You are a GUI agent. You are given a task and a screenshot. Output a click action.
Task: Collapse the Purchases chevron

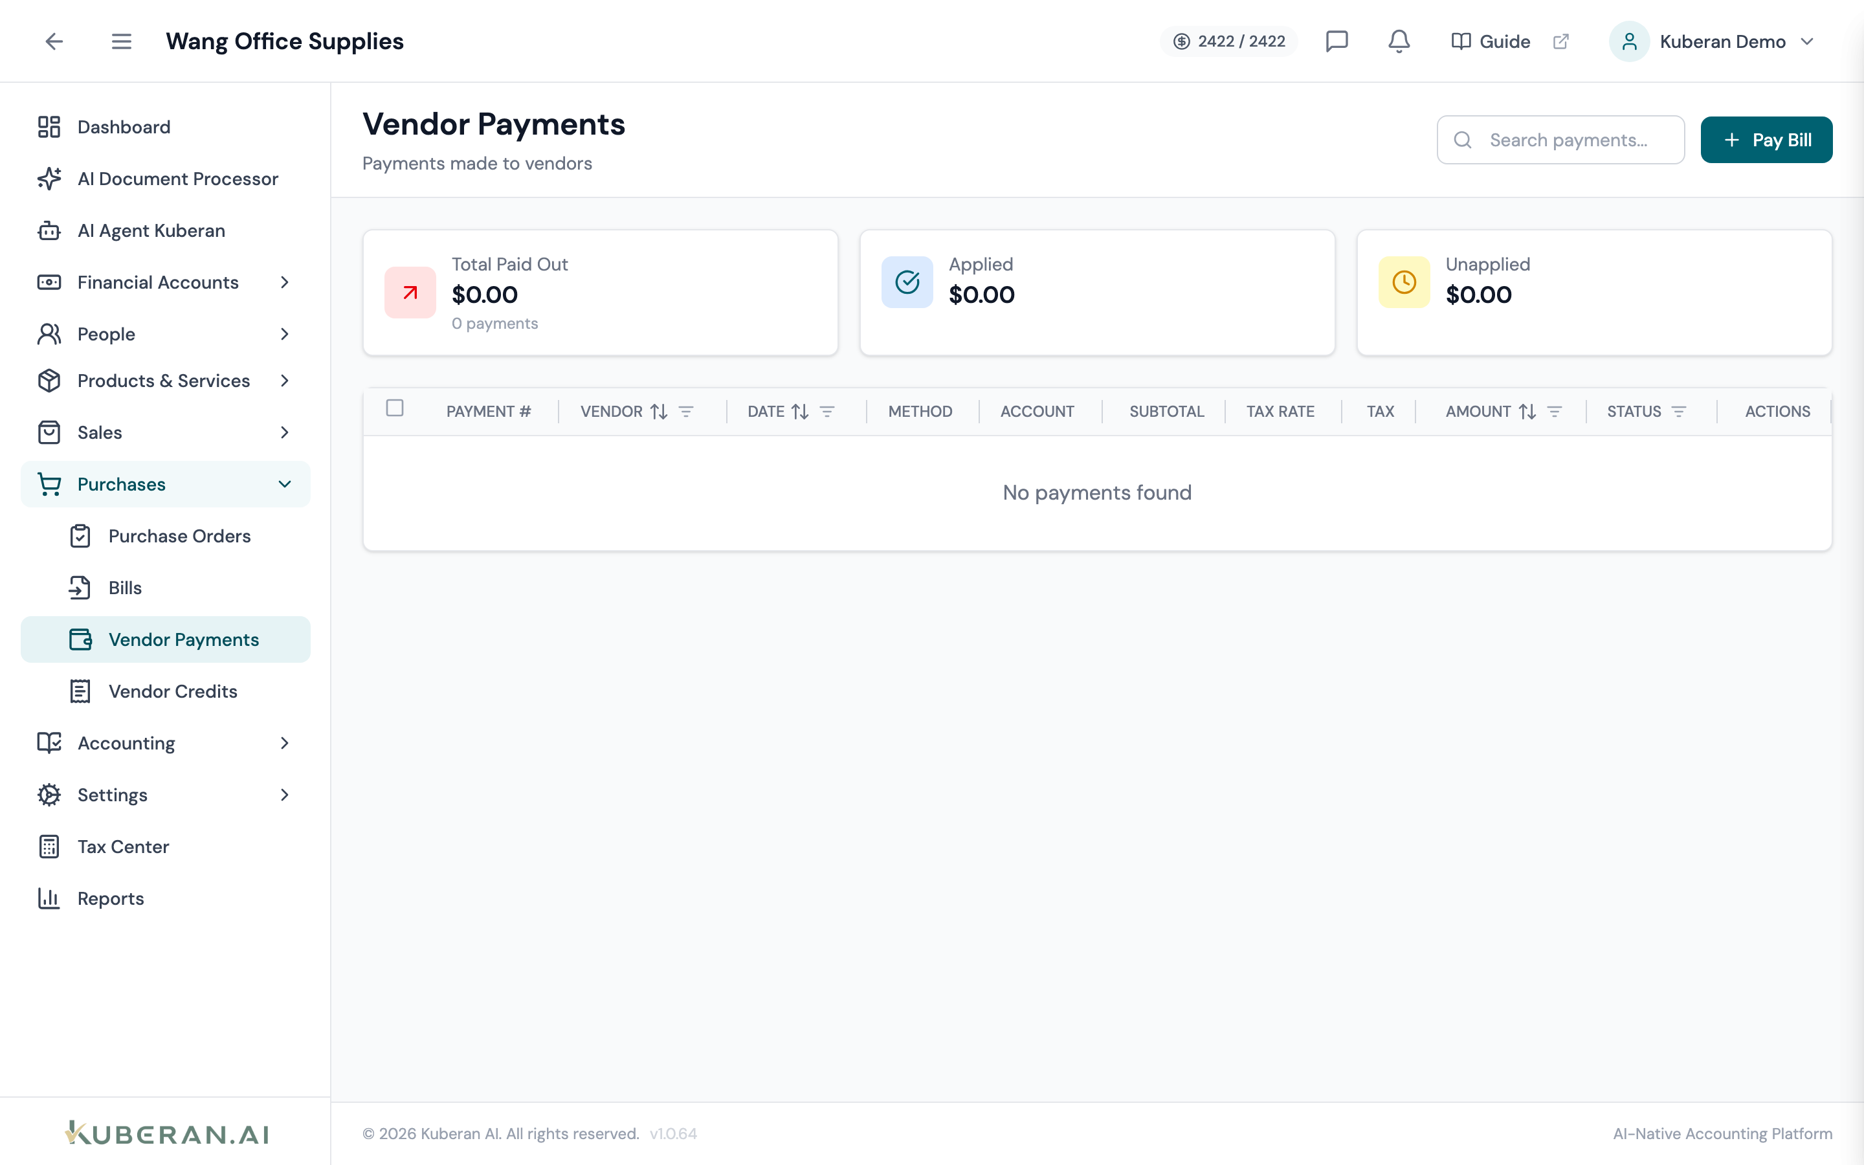click(x=284, y=484)
